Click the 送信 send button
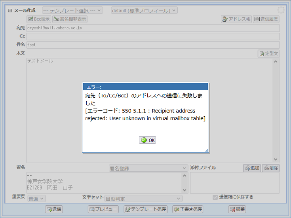The image size is (291, 218). click(x=54, y=209)
